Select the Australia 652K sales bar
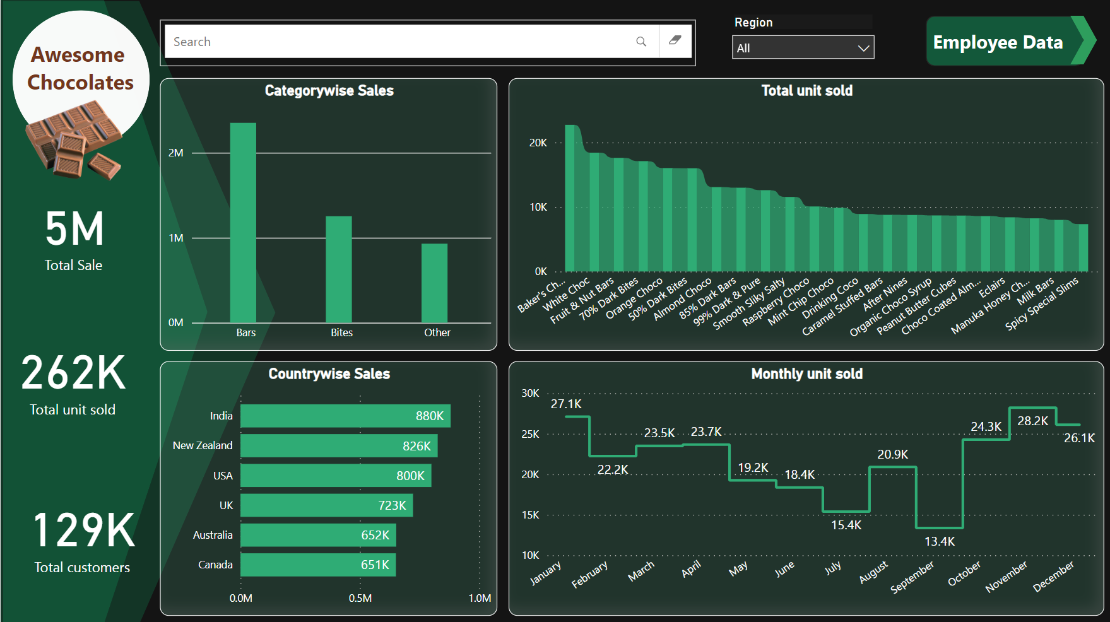 [x=318, y=535]
